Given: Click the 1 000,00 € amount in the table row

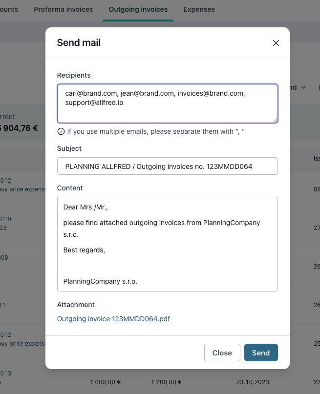Looking at the screenshot, I should tap(106, 382).
